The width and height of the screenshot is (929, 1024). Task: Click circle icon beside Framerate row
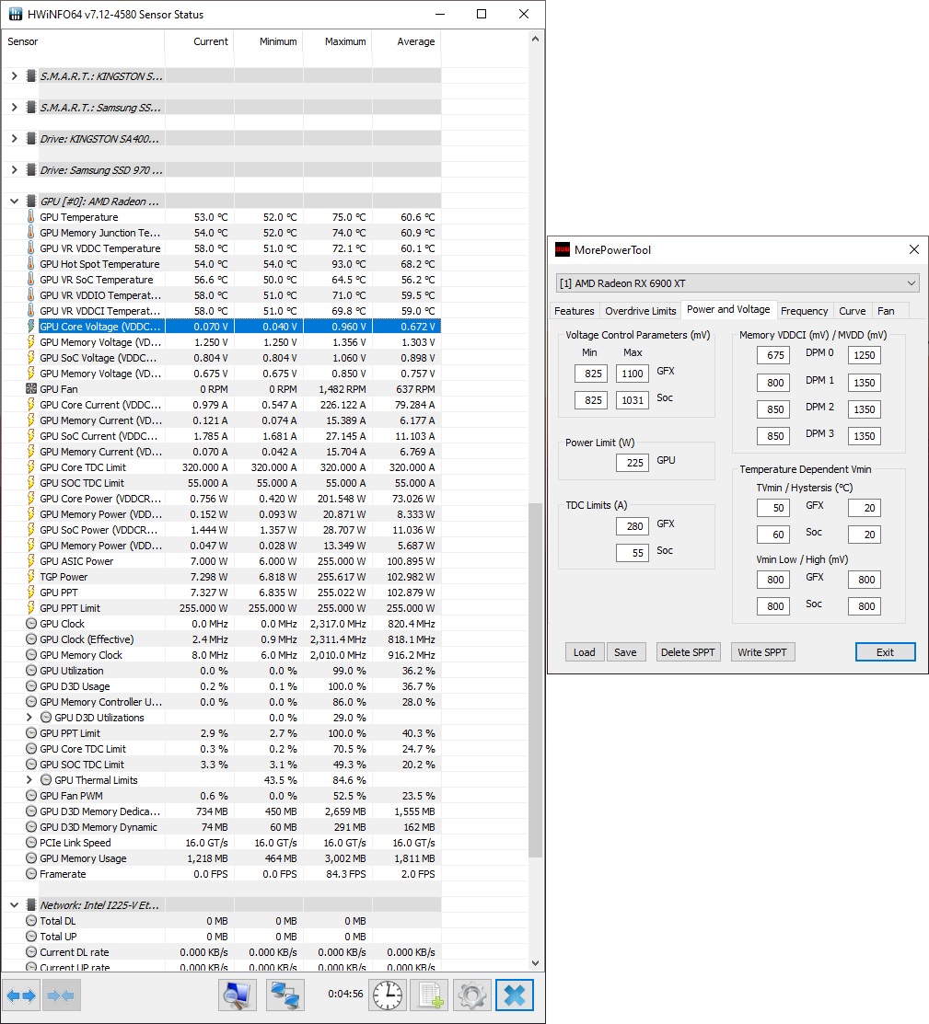click(30, 874)
